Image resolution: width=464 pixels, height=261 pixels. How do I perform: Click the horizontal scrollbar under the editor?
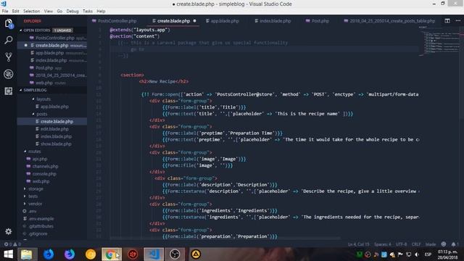(x=225, y=238)
